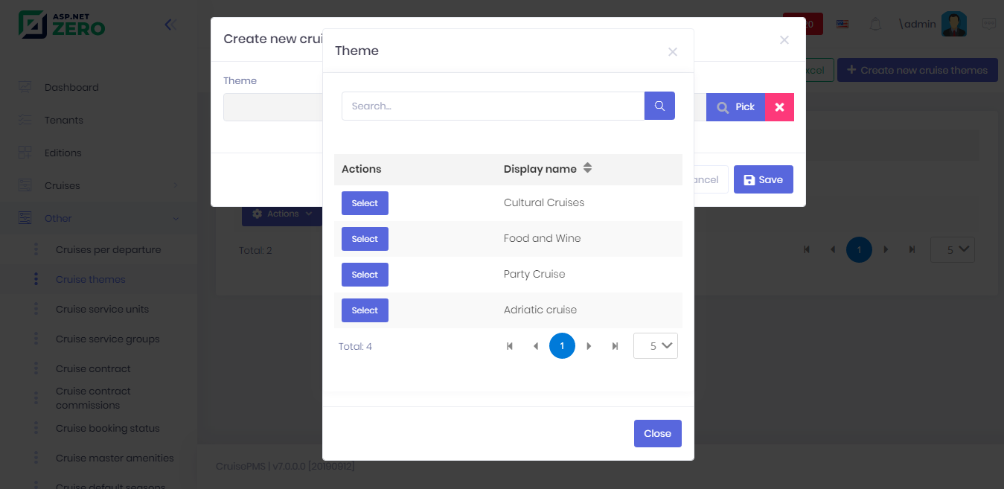Select the Cultural Cruises theme
This screenshot has width=1004, height=489.
365,203
